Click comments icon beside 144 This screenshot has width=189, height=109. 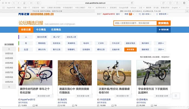(152, 106)
